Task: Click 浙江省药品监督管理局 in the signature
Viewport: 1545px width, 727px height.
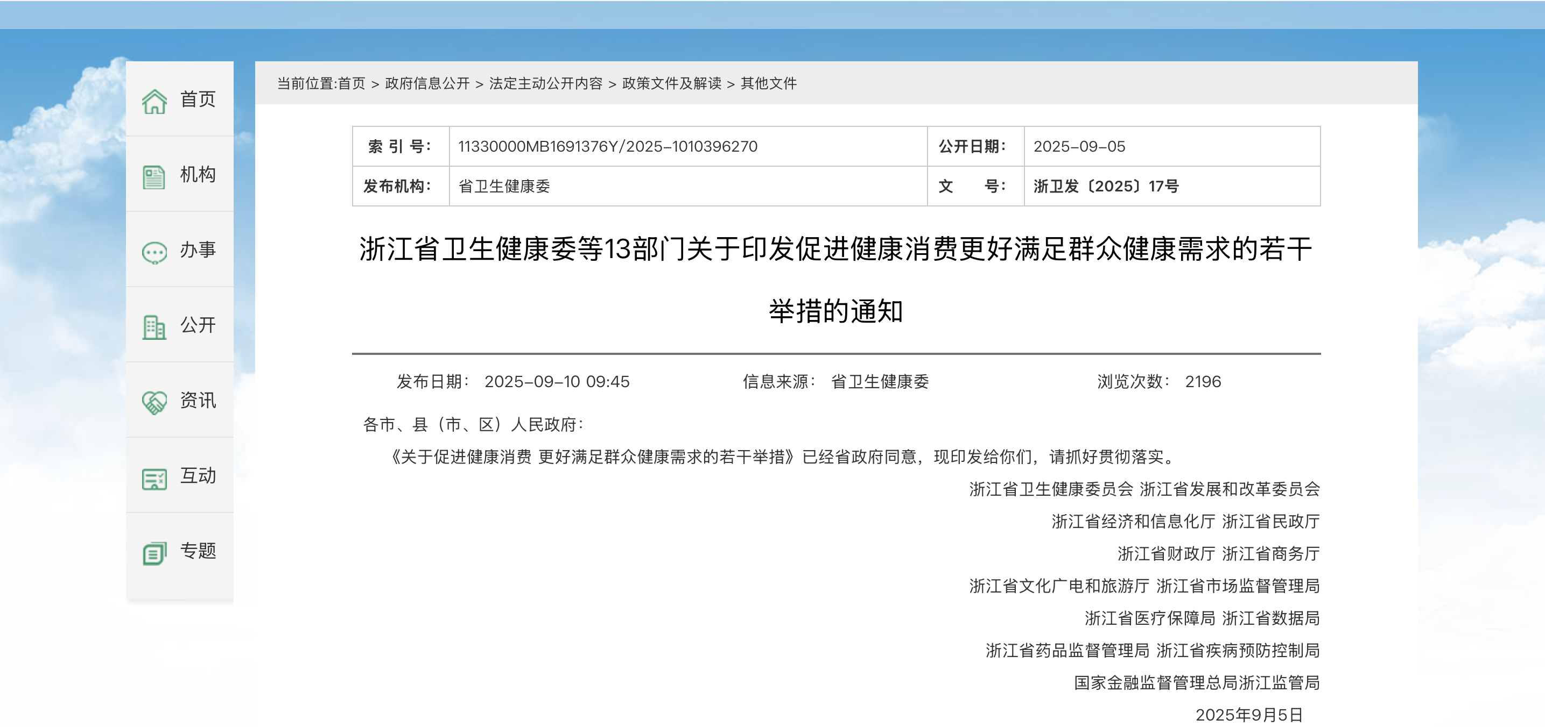Action: click(1067, 650)
